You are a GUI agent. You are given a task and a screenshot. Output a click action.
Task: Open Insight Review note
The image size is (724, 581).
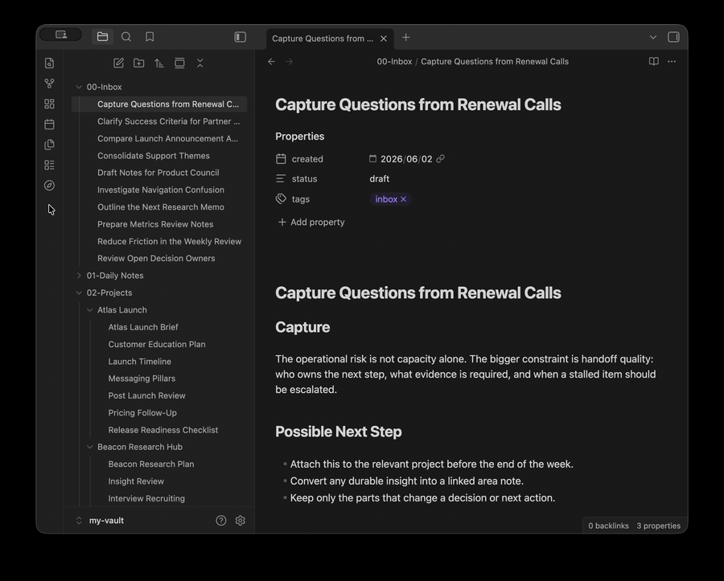click(136, 481)
